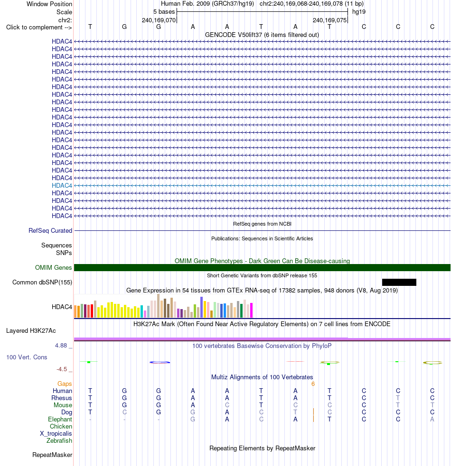Click the RepeatMasker track label

point(52,455)
